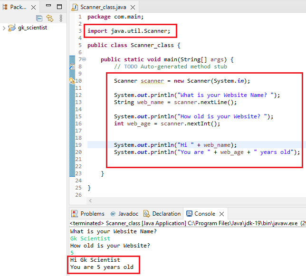Click the console input value 5
This screenshot has width=306, height=276.
point(72,253)
